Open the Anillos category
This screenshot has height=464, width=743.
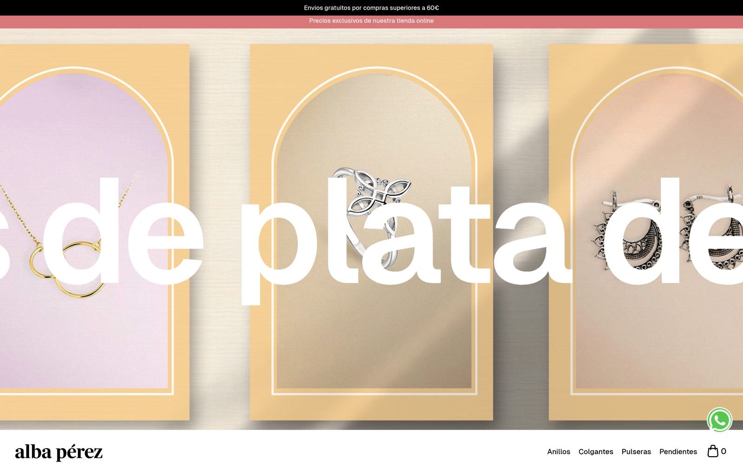[x=559, y=451]
